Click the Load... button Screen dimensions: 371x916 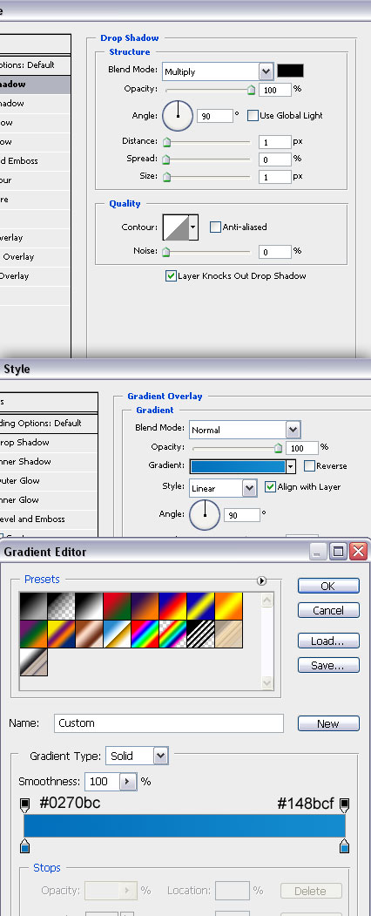[x=328, y=641]
